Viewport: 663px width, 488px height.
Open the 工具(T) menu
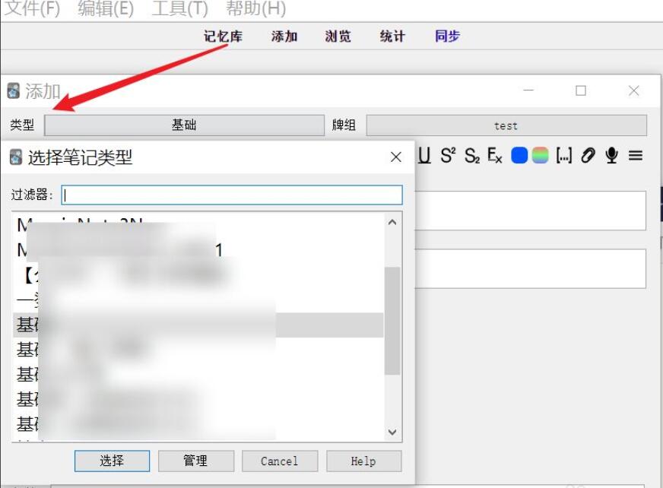pyautogui.click(x=179, y=8)
